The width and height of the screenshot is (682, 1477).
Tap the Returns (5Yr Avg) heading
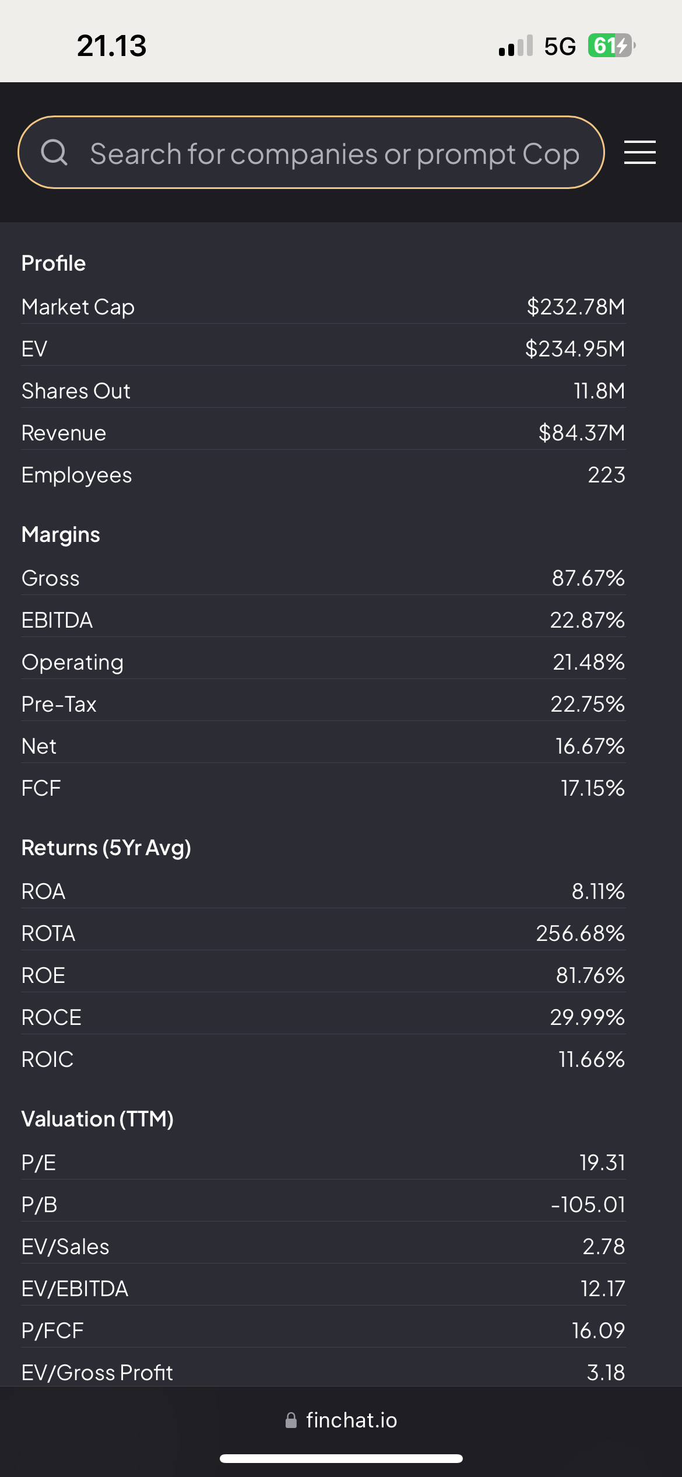click(x=106, y=848)
